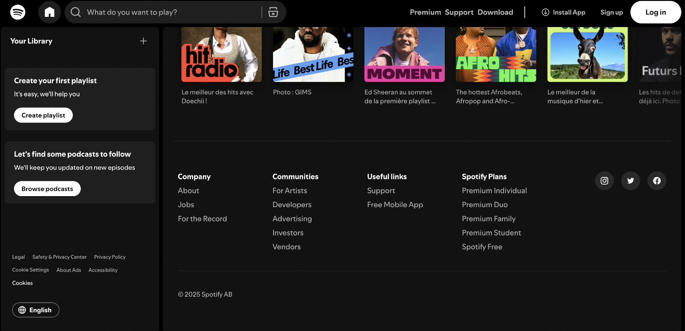Screen dimensions: 685x331
Task: Open Spotify's Instagram page
Action: (604, 181)
